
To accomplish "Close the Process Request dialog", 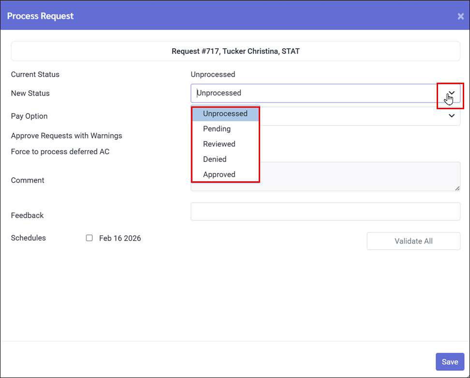I will (460, 16).
